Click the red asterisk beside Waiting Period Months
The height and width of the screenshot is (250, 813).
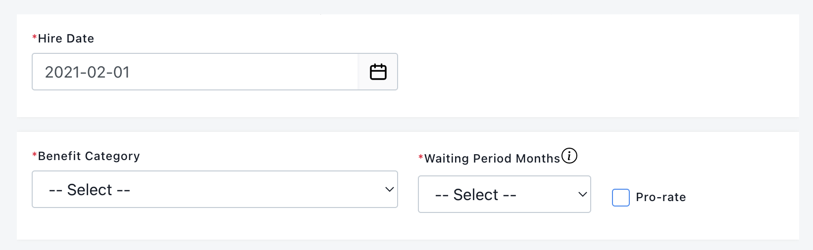(x=421, y=158)
